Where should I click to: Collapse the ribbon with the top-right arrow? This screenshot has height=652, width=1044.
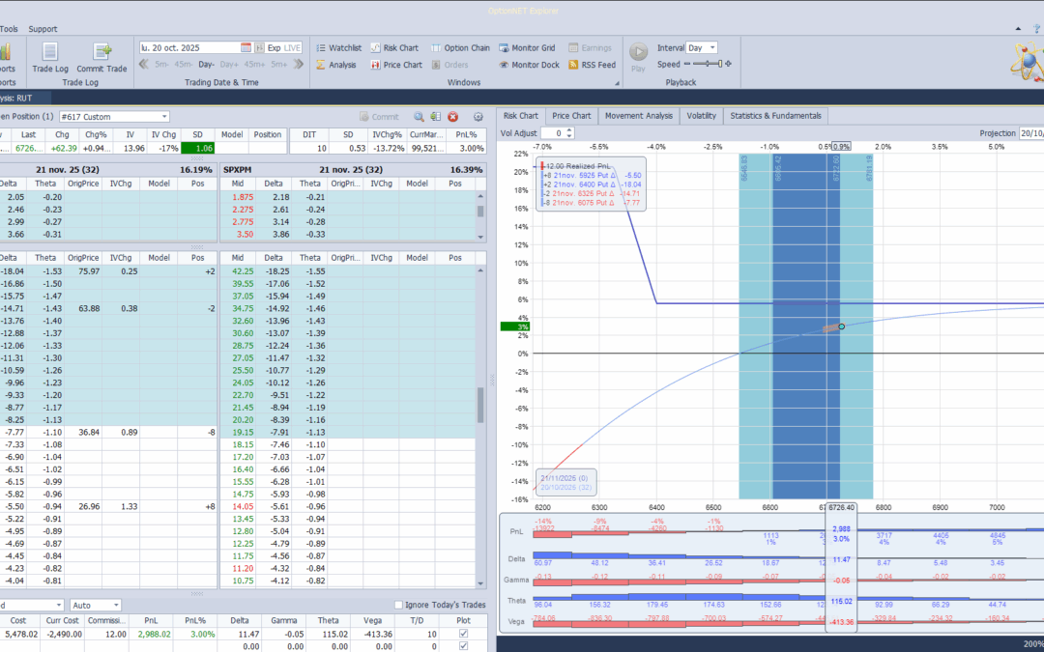(x=1018, y=29)
